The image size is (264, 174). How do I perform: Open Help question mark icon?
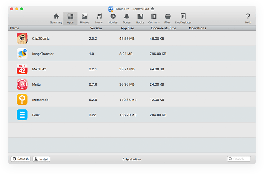coord(248,18)
